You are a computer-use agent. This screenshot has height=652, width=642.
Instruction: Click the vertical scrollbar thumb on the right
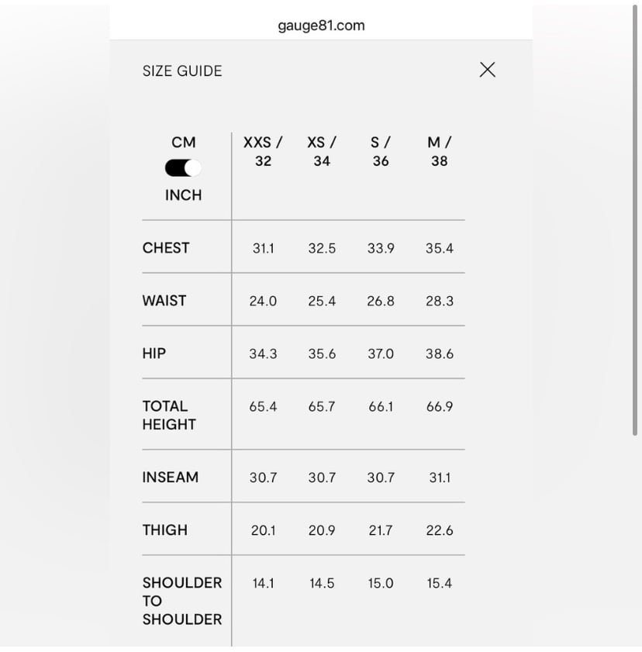point(635,220)
